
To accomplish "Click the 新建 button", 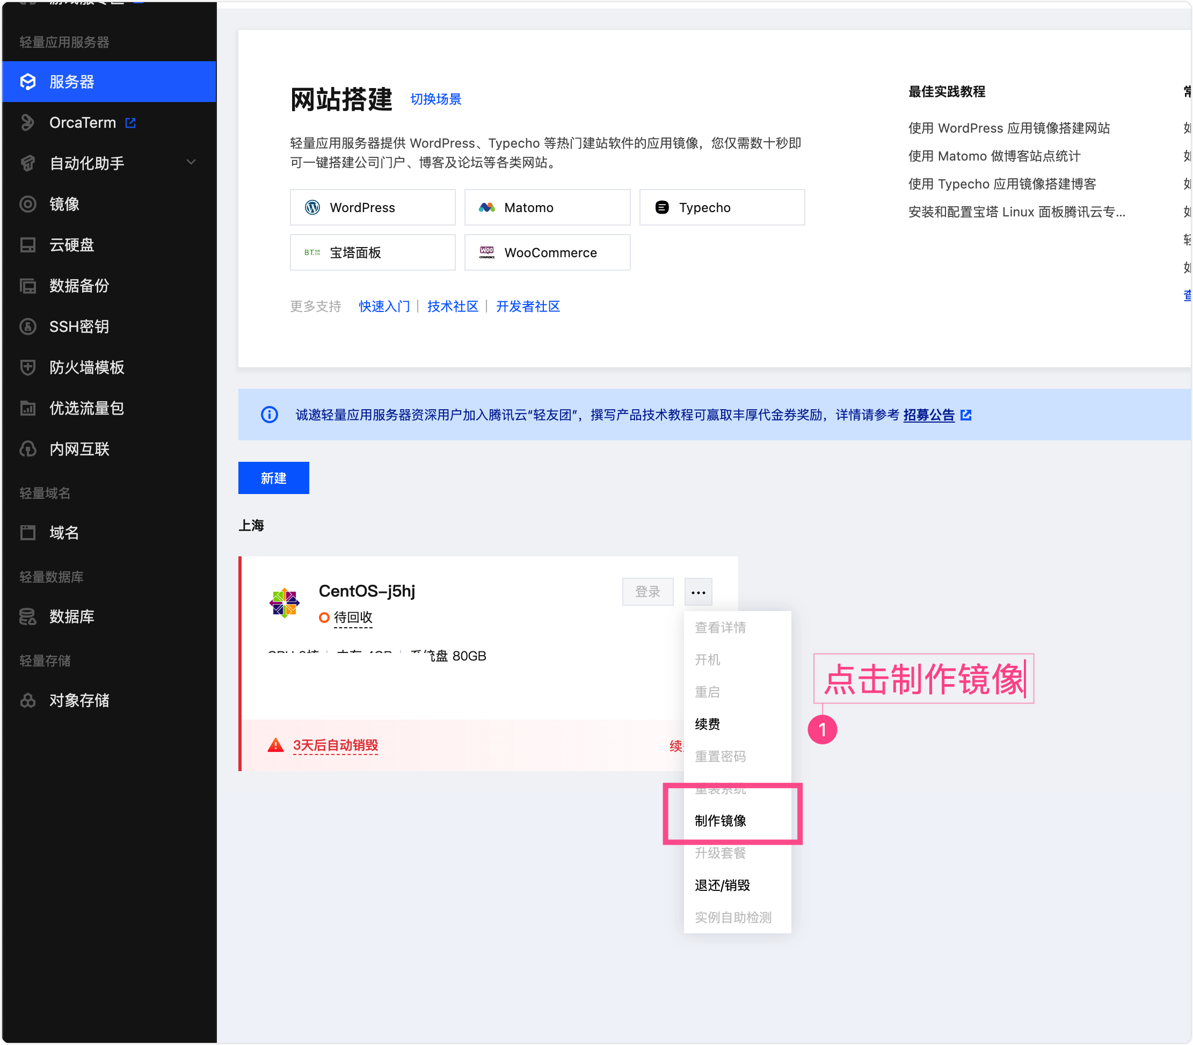I will pyautogui.click(x=273, y=477).
